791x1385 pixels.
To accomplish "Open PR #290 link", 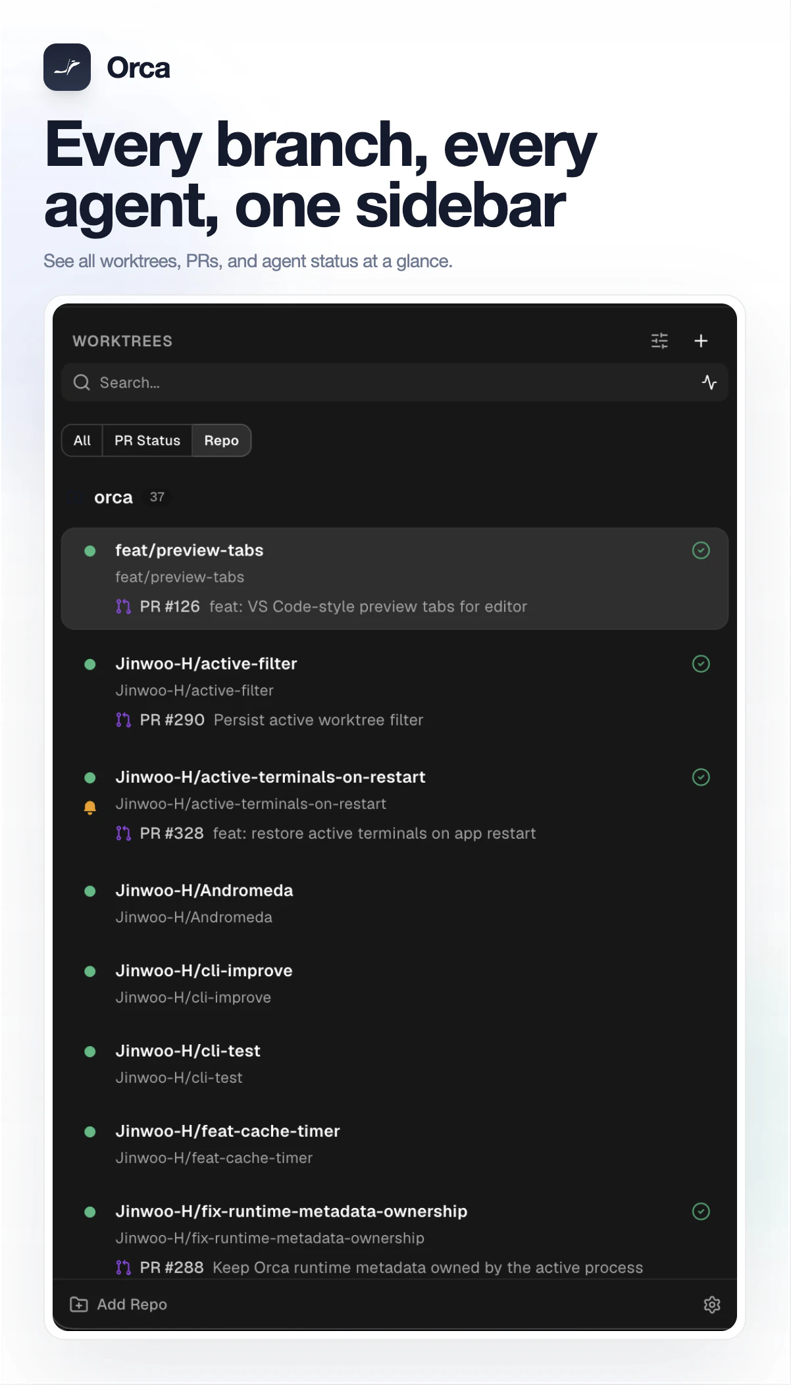I will [172, 719].
